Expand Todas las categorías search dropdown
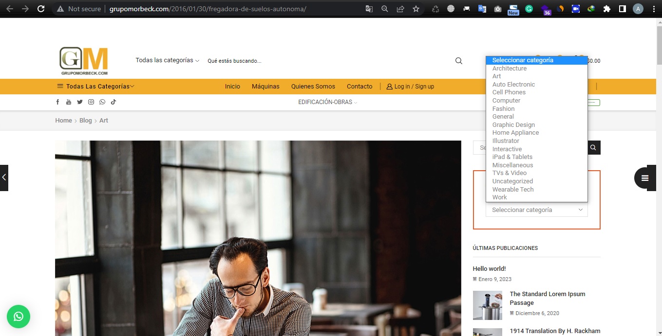662x336 pixels. click(168, 60)
